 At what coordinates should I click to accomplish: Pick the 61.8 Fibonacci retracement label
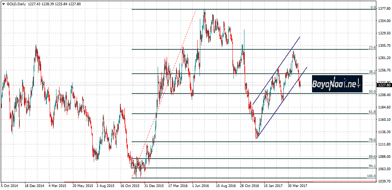pos(372,112)
